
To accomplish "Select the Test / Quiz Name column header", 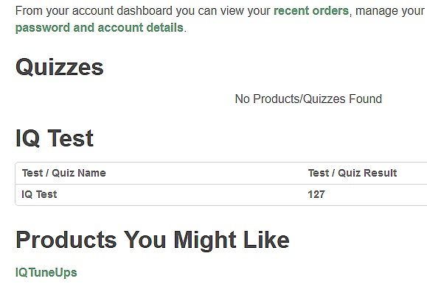I will point(64,173).
